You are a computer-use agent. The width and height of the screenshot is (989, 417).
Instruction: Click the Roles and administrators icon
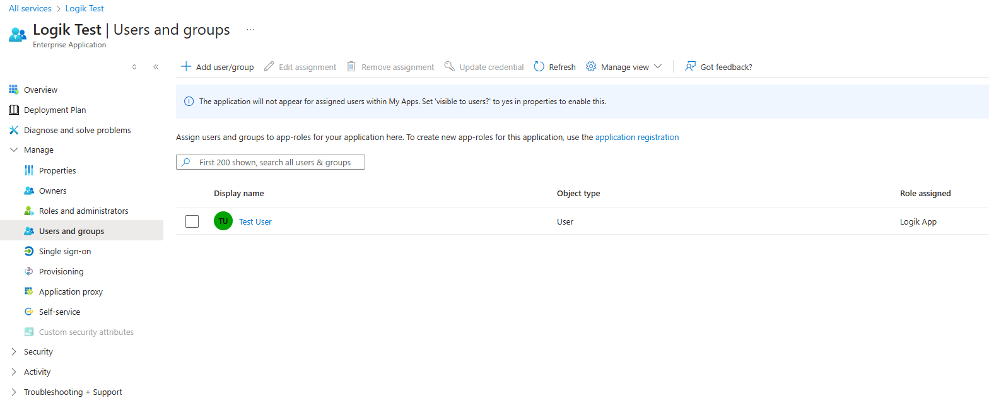pos(28,211)
